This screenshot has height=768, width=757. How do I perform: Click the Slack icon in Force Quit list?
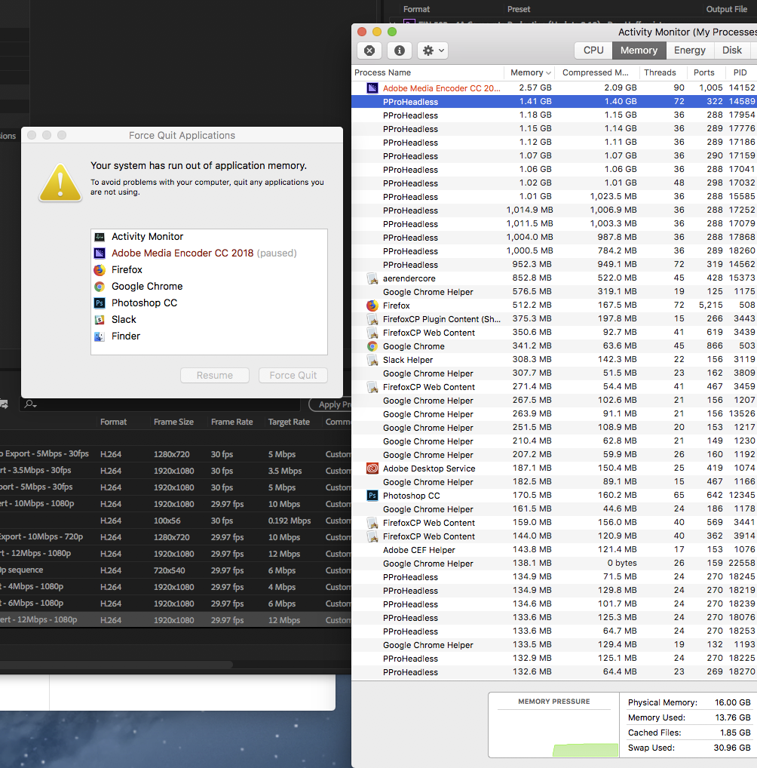(100, 320)
